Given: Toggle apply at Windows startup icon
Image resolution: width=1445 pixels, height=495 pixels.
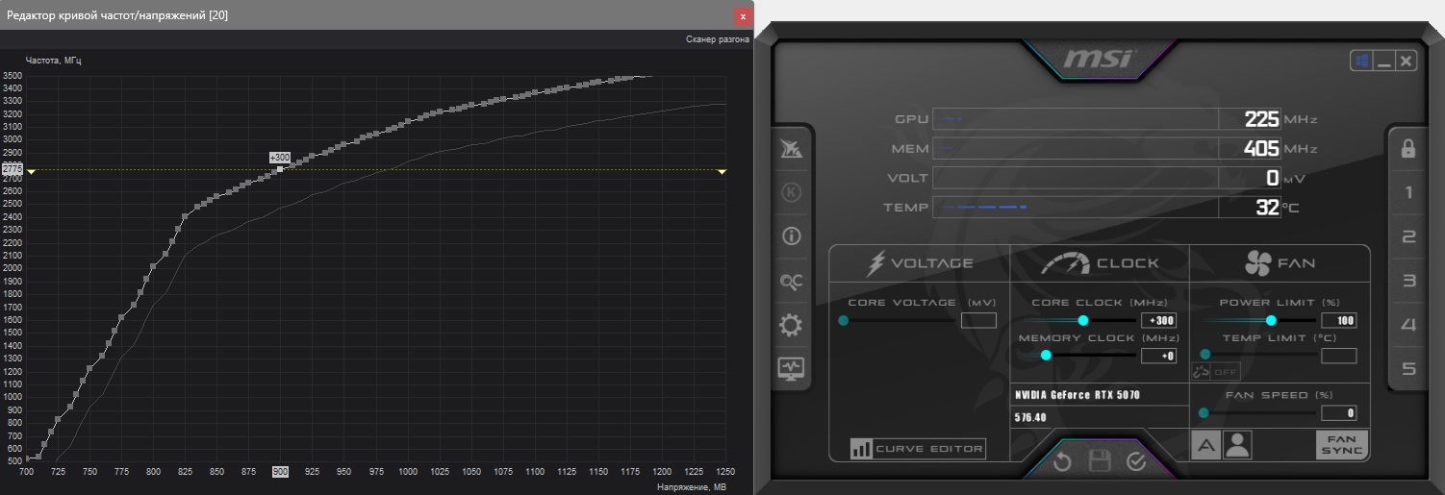Looking at the screenshot, I should 1362,62.
